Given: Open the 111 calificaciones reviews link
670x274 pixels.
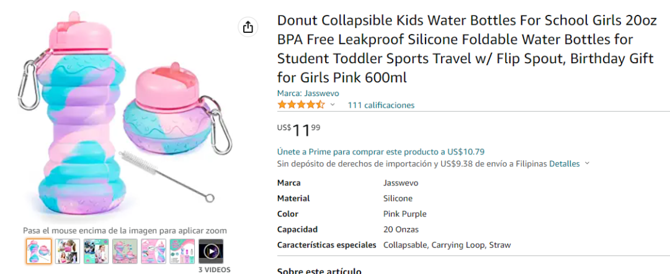Looking at the screenshot, I should pyautogui.click(x=381, y=105).
